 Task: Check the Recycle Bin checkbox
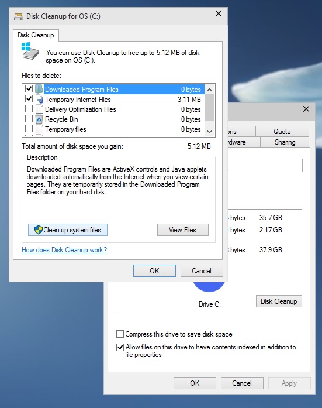click(x=29, y=119)
